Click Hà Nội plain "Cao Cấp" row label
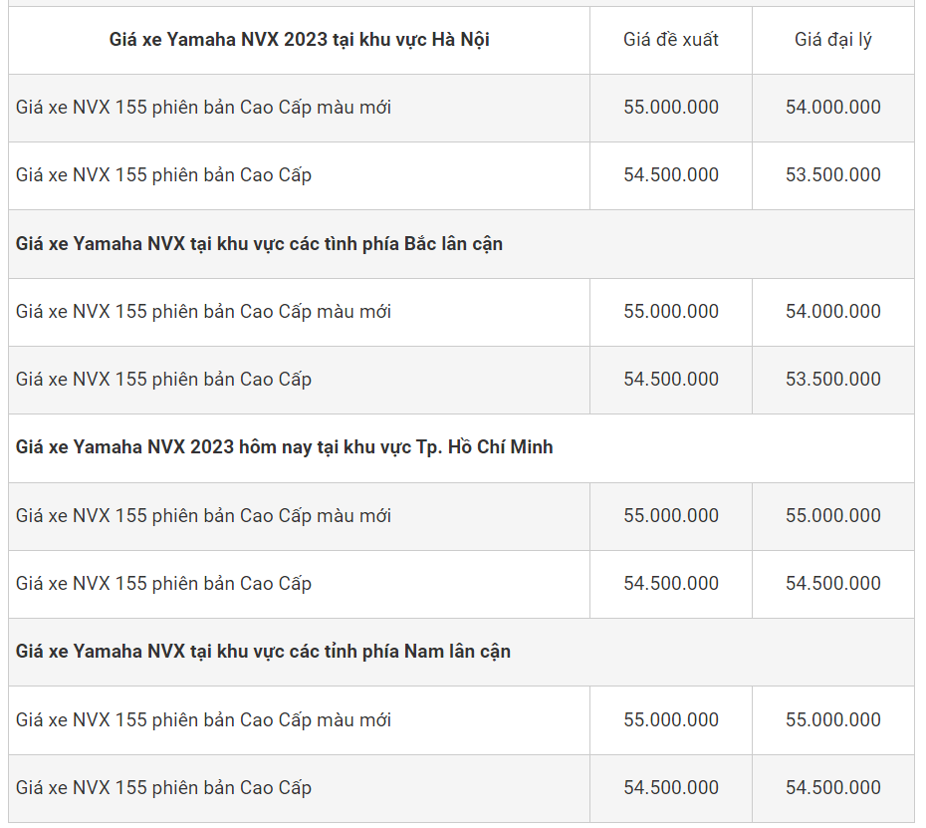 pos(163,175)
